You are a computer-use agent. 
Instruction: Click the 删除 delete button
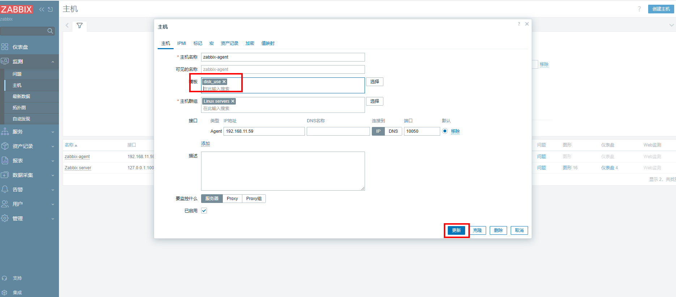(x=498, y=230)
